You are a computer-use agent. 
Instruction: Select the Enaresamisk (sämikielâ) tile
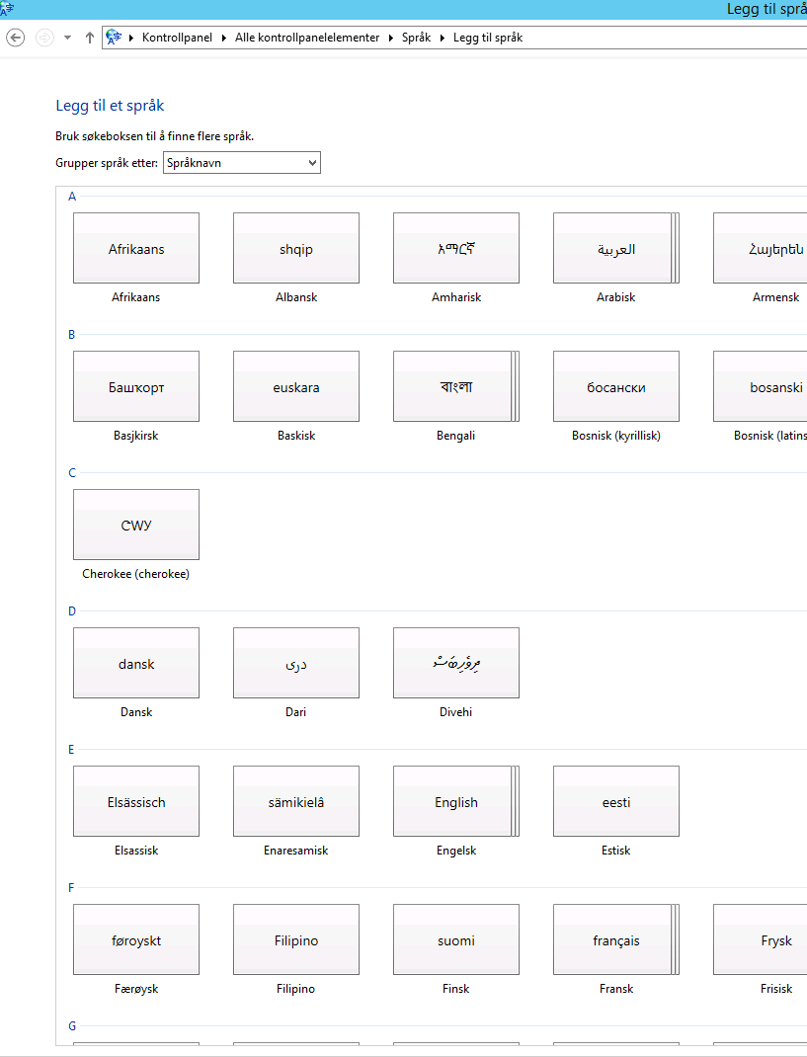click(x=296, y=801)
